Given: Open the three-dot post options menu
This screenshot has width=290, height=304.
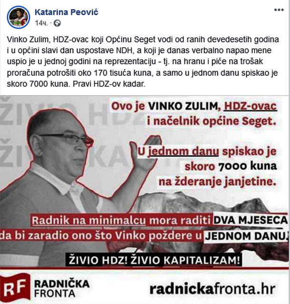Looking at the screenshot, I should coord(279,10).
